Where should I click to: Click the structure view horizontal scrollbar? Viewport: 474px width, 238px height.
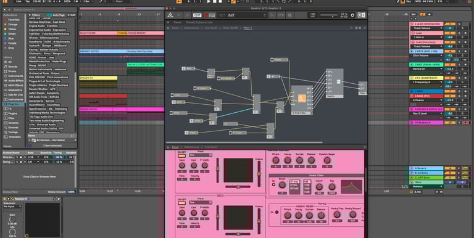pyautogui.click(x=244, y=142)
